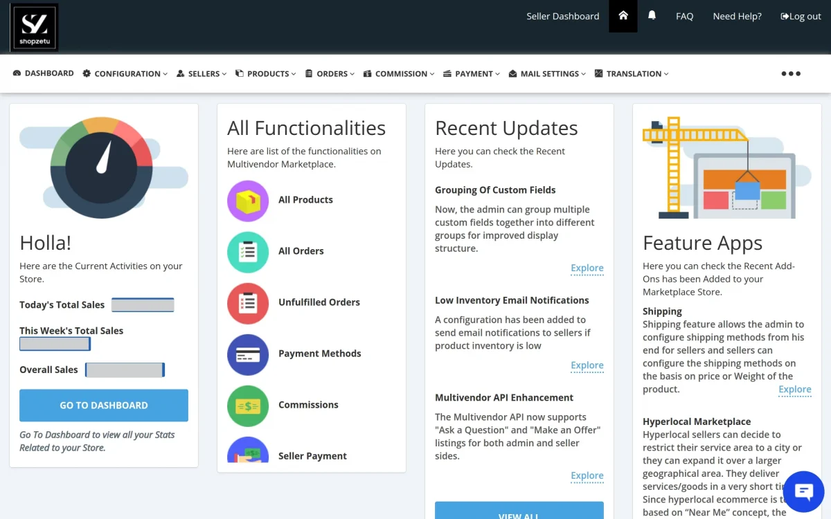
Task: Click the Hyperlocal Marketplace heading
Action: coord(697,421)
